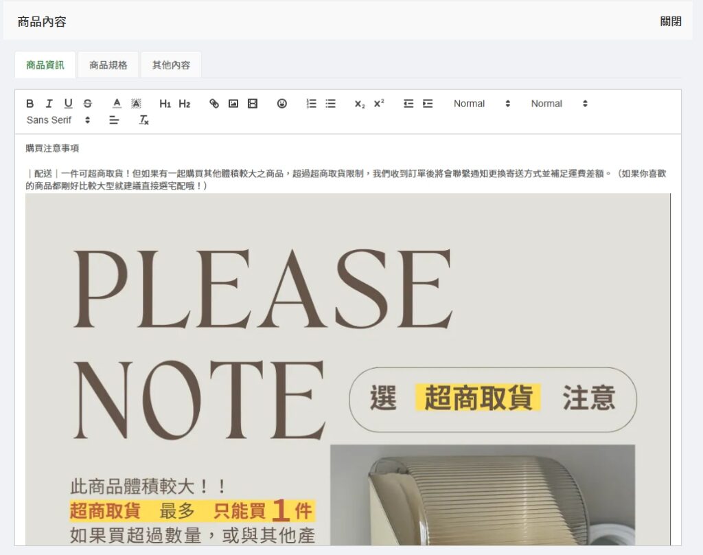Screen dimensions: 703x555
Task: Open the text alignment dropdown
Action: [114, 120]
